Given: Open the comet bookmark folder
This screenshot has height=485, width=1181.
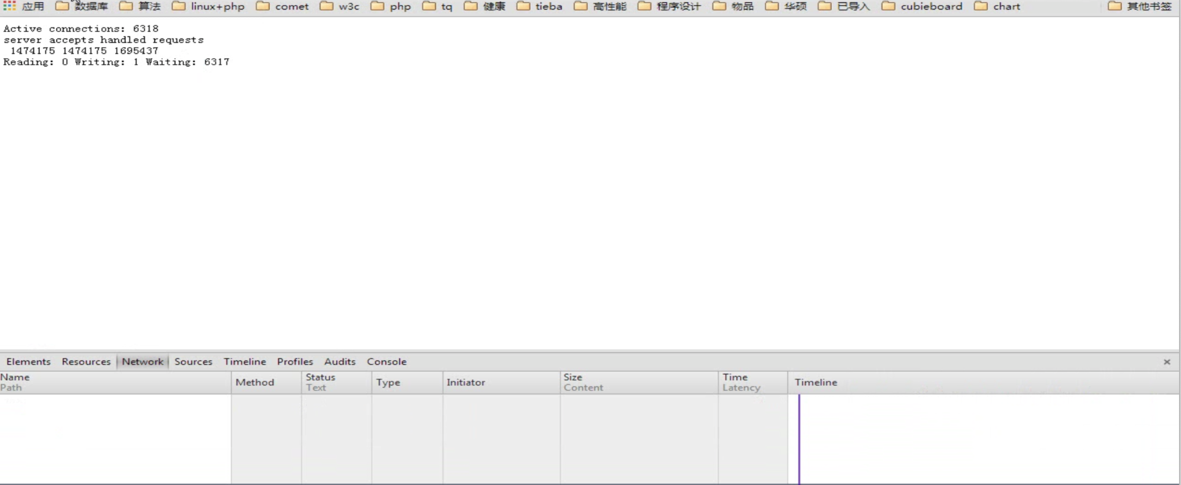Looking at the screenshot, I should coord(282,6).
